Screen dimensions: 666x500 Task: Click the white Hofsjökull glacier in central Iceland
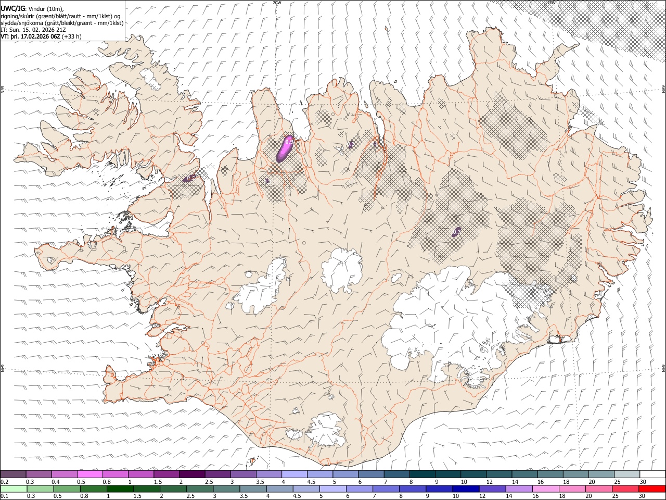click(342, 270)
